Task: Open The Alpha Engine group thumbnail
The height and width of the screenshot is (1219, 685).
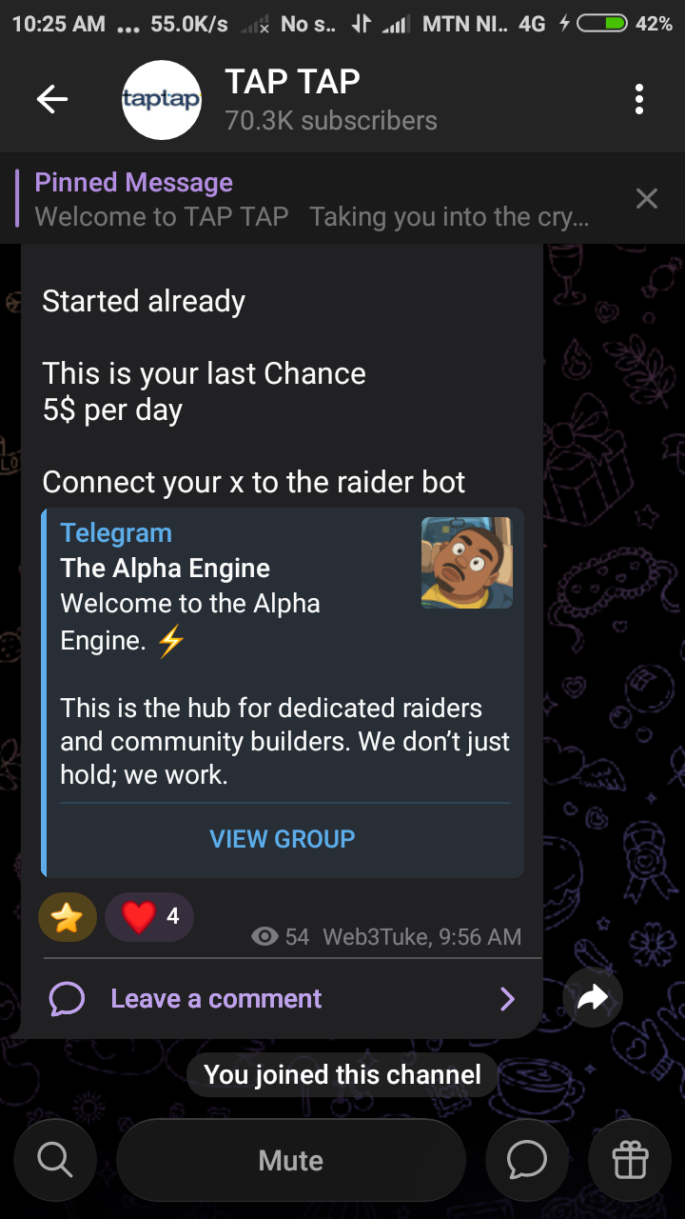Action: pos(467,563)
